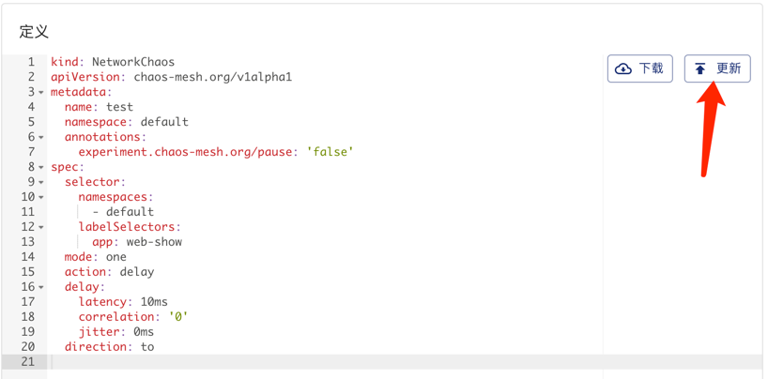The image size is (768, 379).
Task: Click the upload arrow icon on 更新
Action: (700, 68)
